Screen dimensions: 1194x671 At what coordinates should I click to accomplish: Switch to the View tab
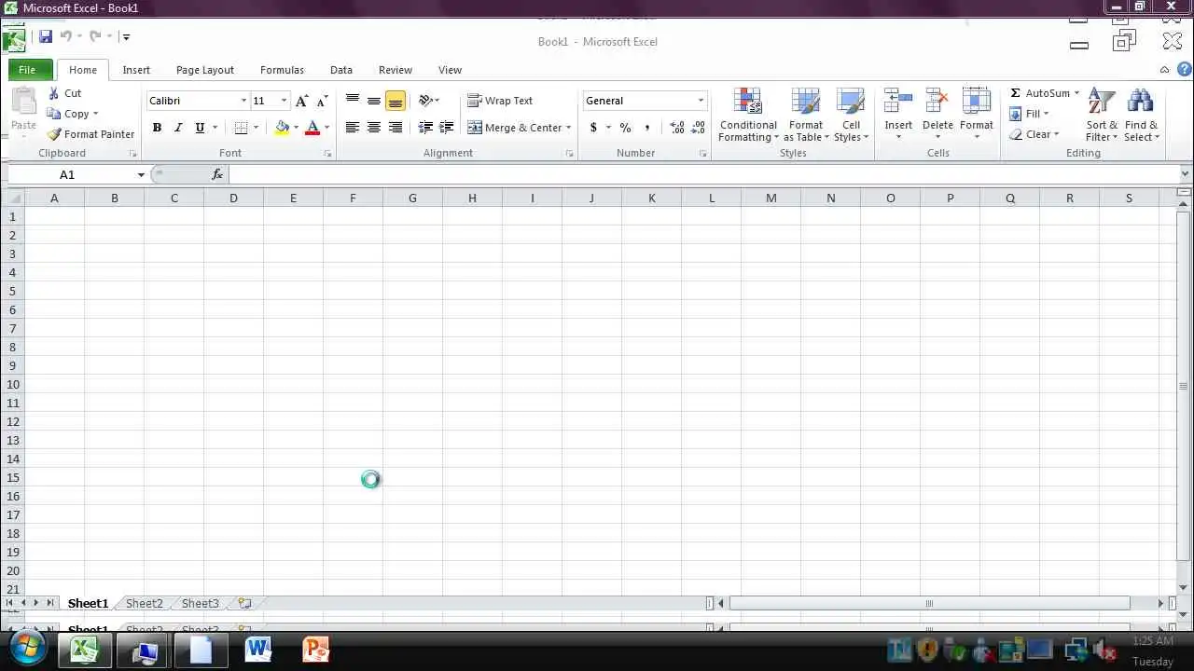[450, 70]
